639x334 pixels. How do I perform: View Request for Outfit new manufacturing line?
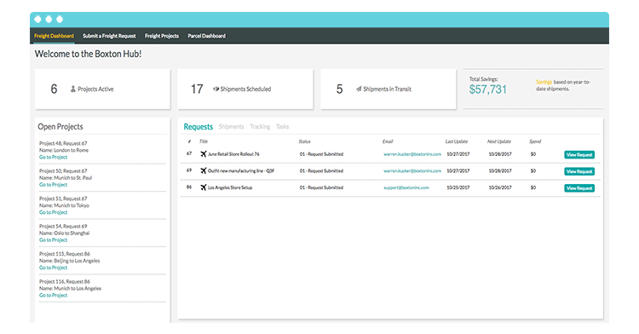click(x=579, y=171)
